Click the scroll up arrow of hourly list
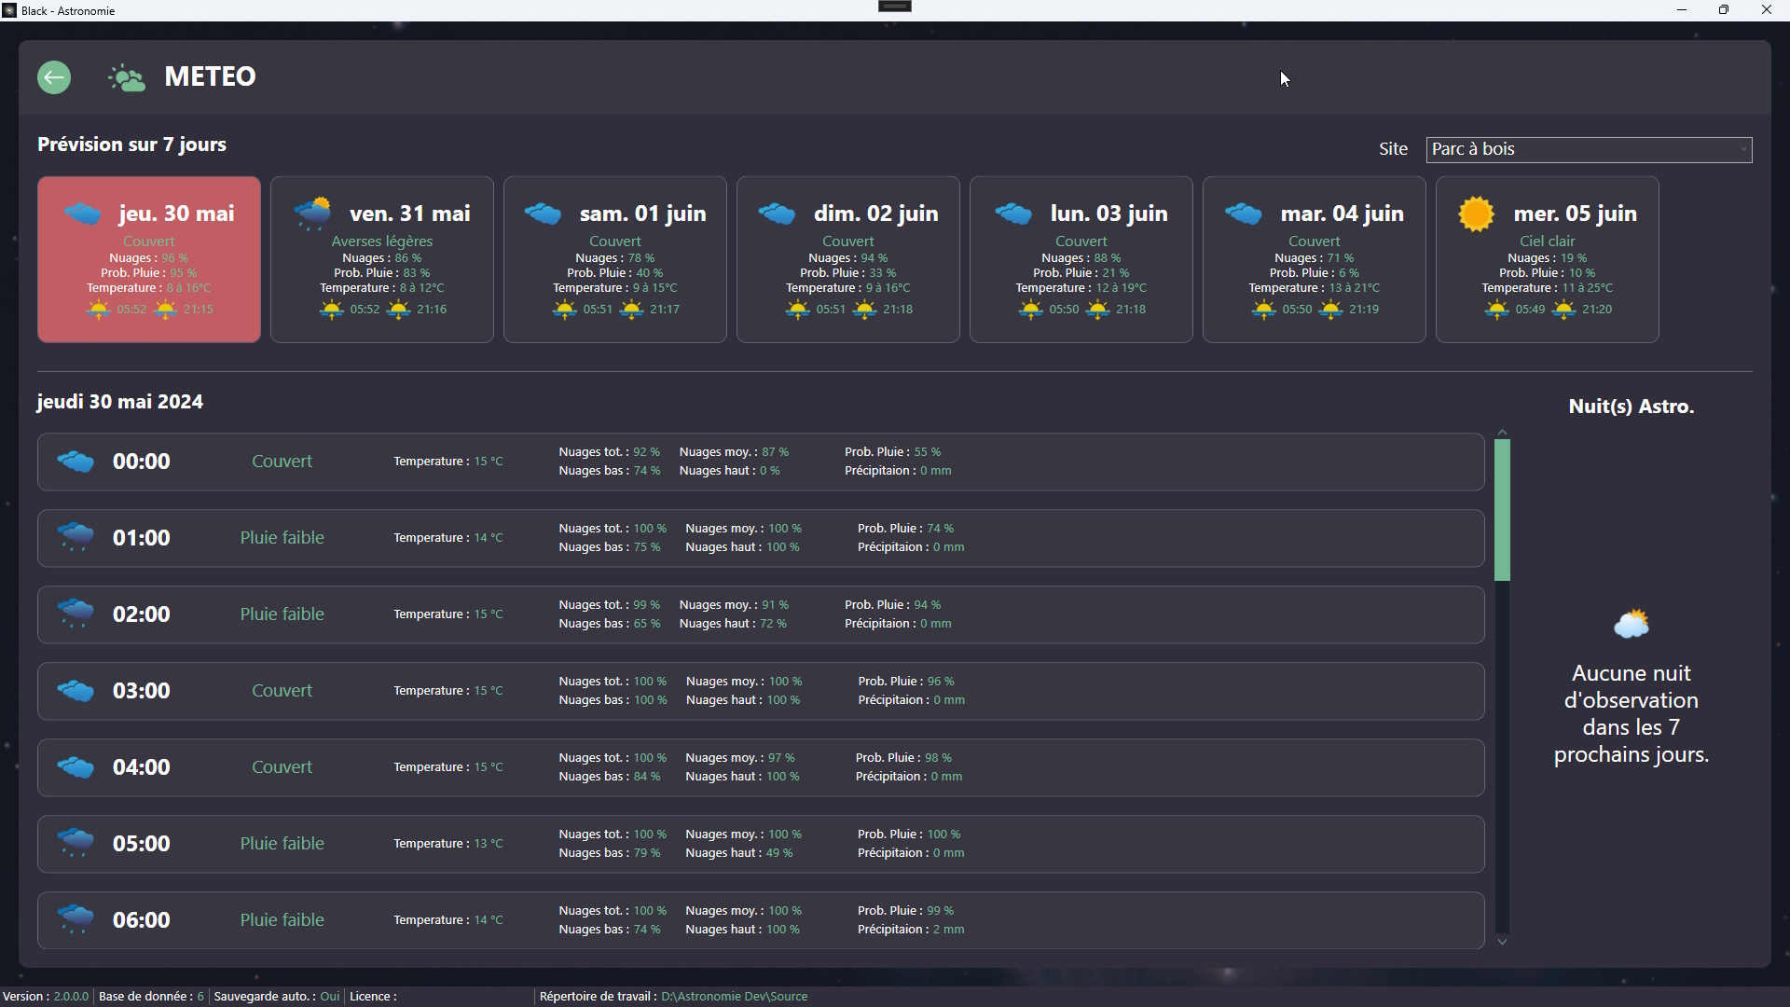The height and width of the screenshot is (1007, 1790). click(x=1502, y=433)
